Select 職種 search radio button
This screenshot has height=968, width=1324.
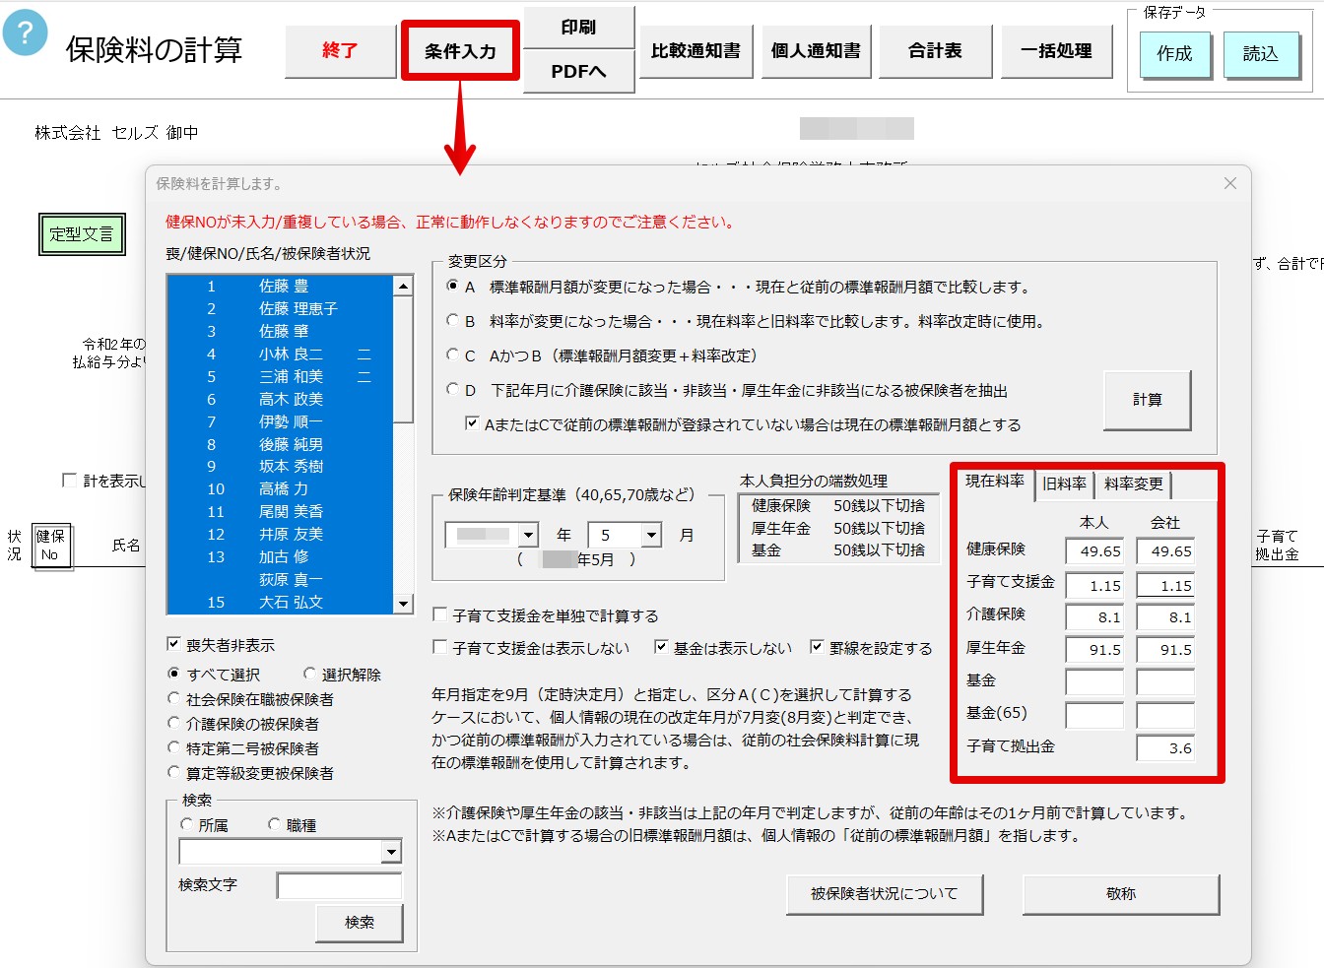tap(275, 824)
